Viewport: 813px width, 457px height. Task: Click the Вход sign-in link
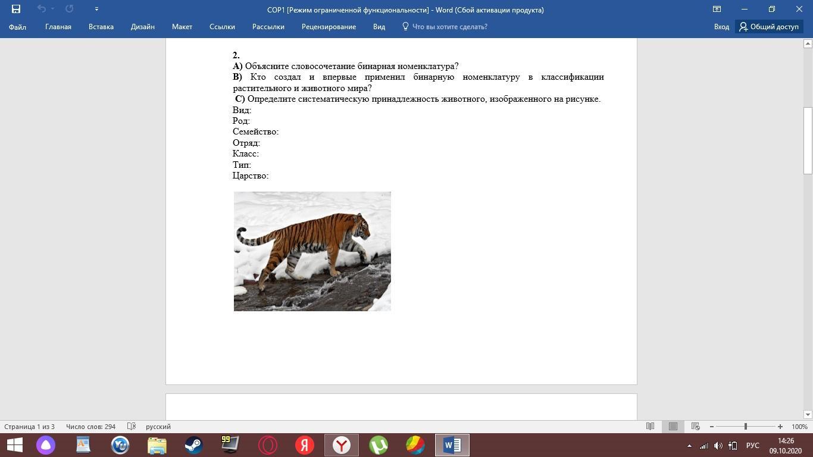721,27
